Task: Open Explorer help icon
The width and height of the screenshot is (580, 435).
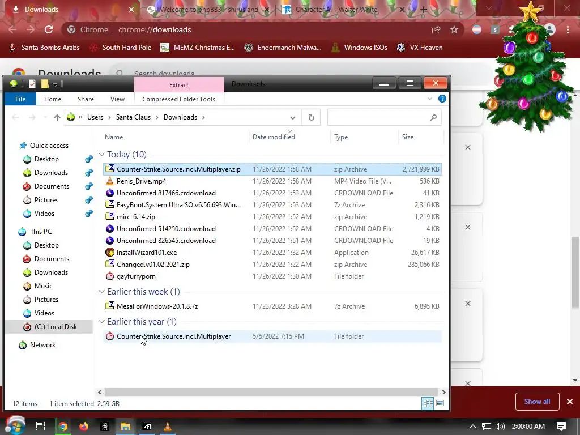Action: [442, 99]
